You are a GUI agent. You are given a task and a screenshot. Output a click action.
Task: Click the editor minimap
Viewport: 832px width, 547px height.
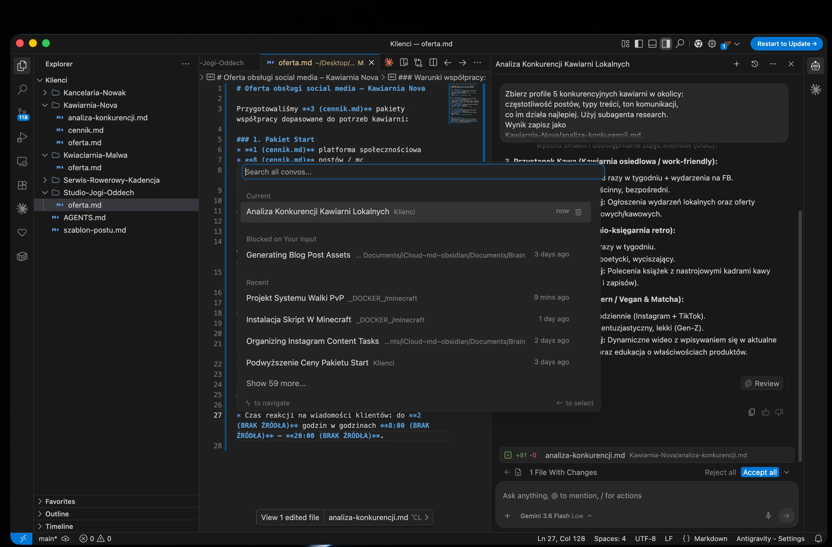[x=465, y=104]
